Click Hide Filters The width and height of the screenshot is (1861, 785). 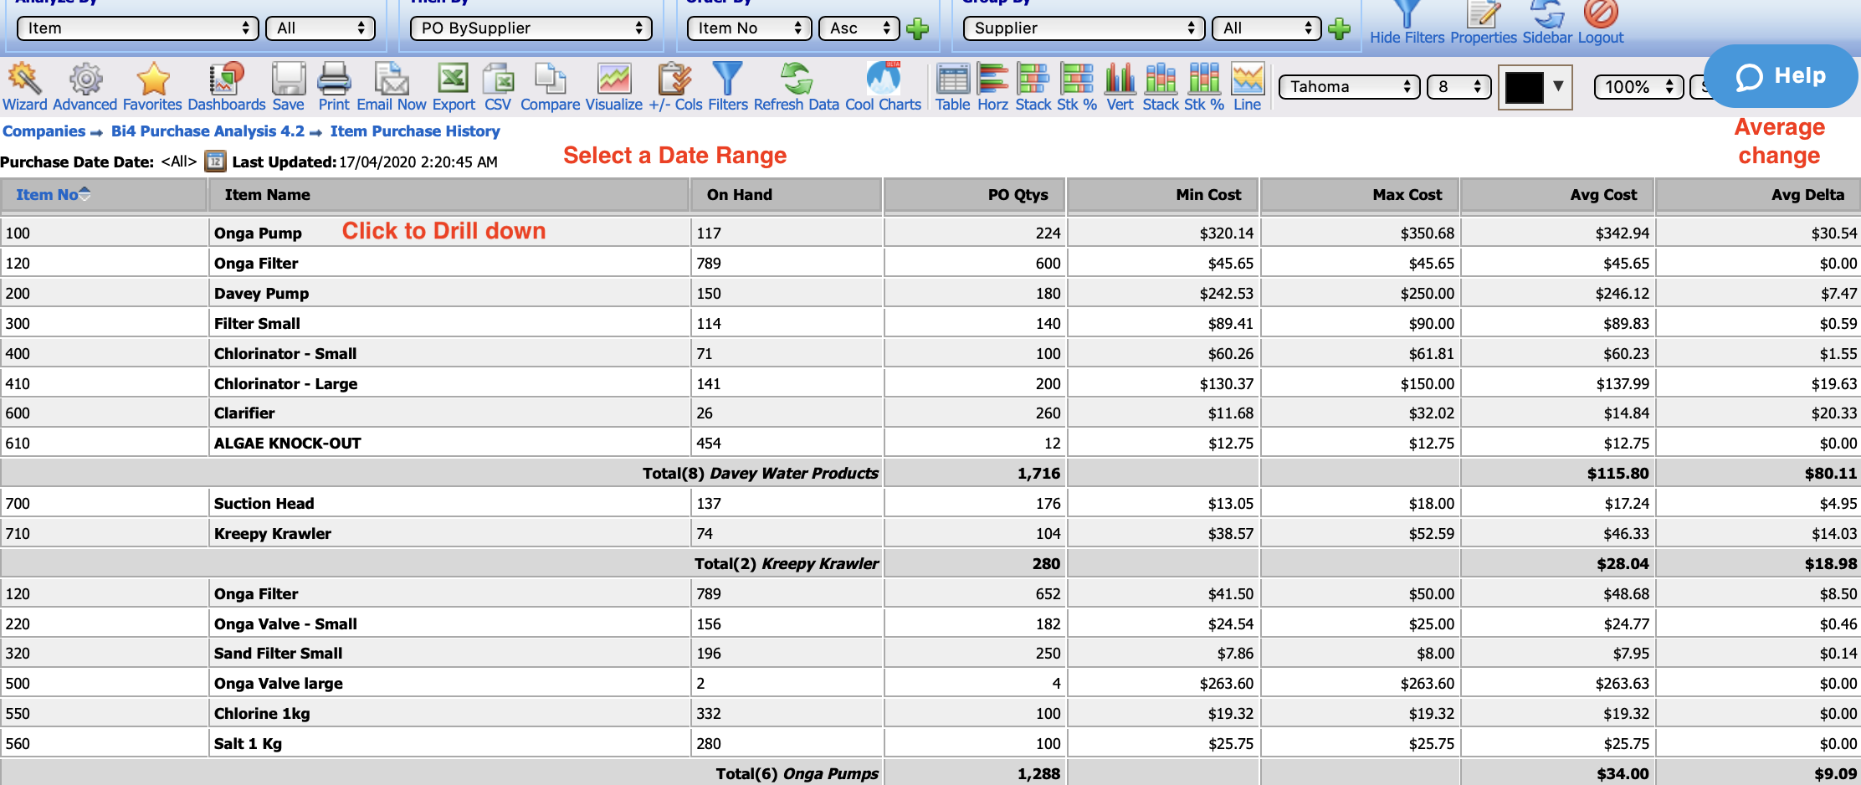click(x=1407, y=23)
